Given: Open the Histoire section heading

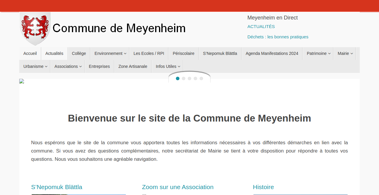Looking at the screenshot, I should pos(264,187).
